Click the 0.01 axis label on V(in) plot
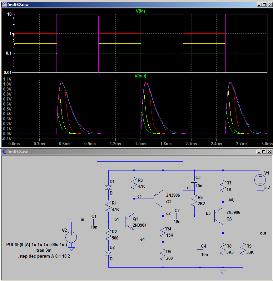This screenshot has height=281, width=273. (x=7, y=72)
